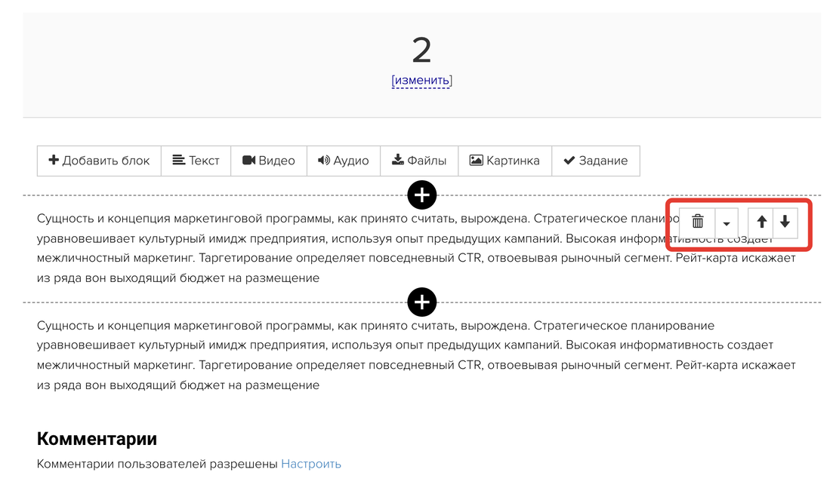Viewport: 833px width, 500px height.
Task: Add an Аудио block
Action: [344, 161]
